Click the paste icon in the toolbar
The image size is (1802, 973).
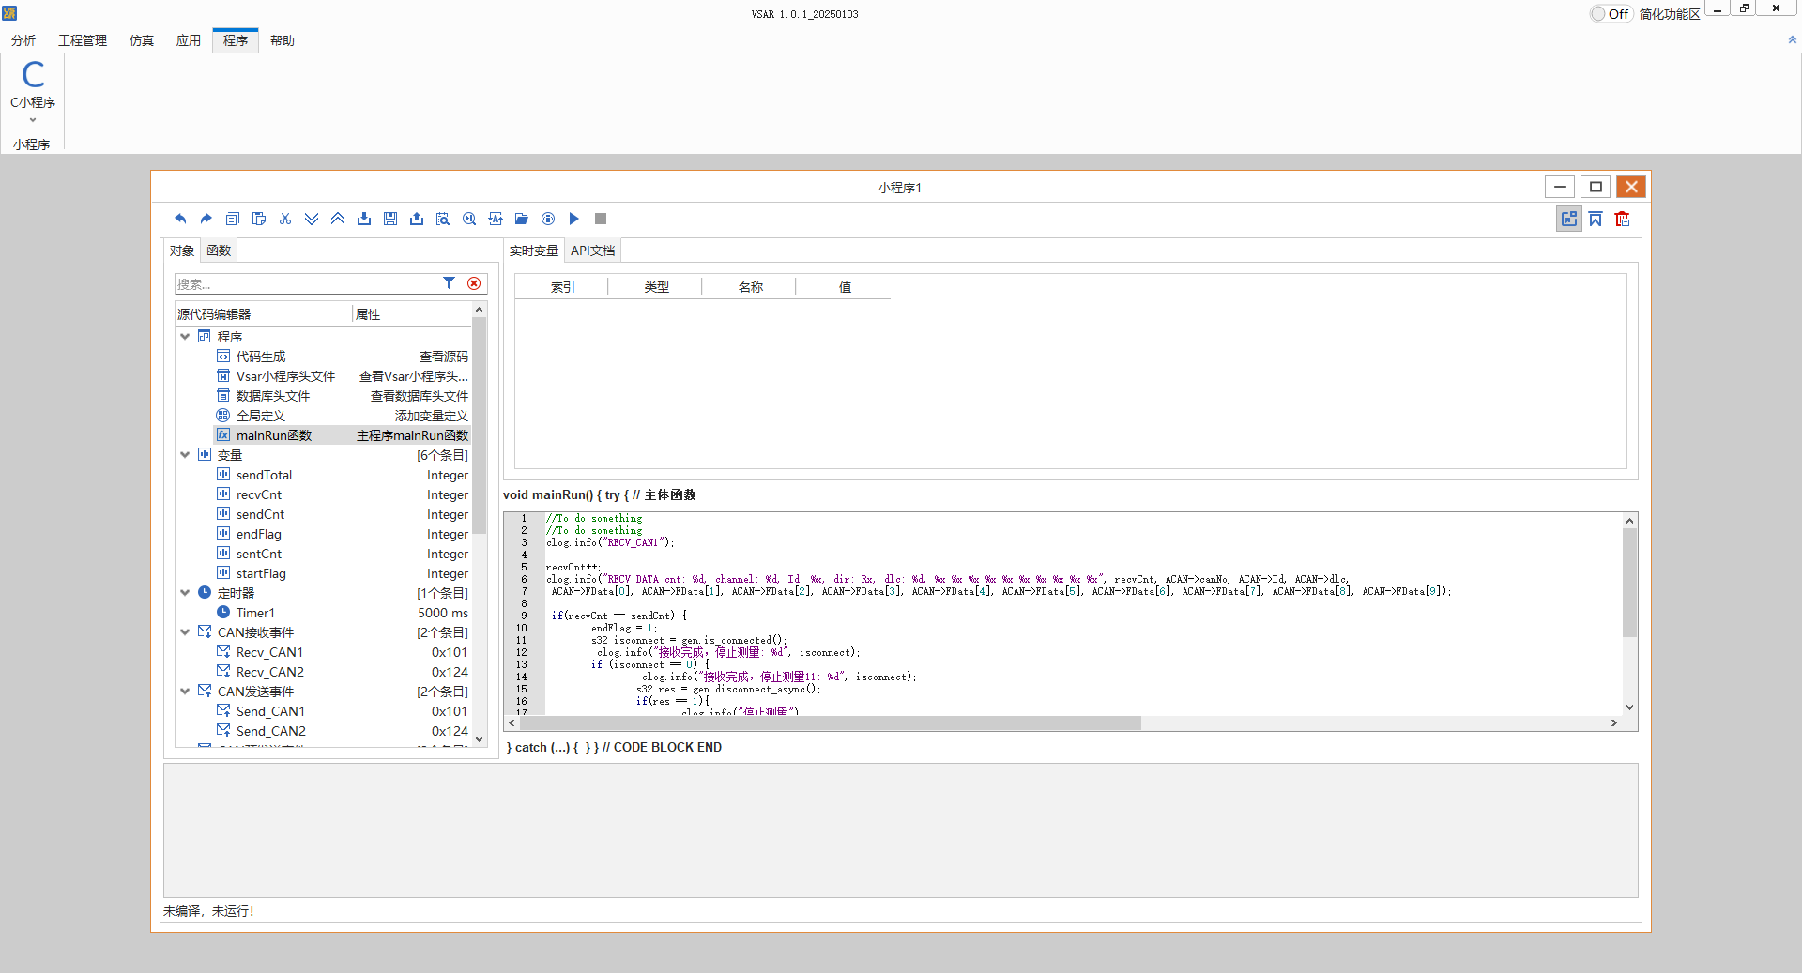259,219
